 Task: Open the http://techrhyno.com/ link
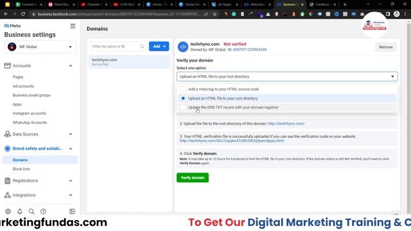(x=286, y=123)
